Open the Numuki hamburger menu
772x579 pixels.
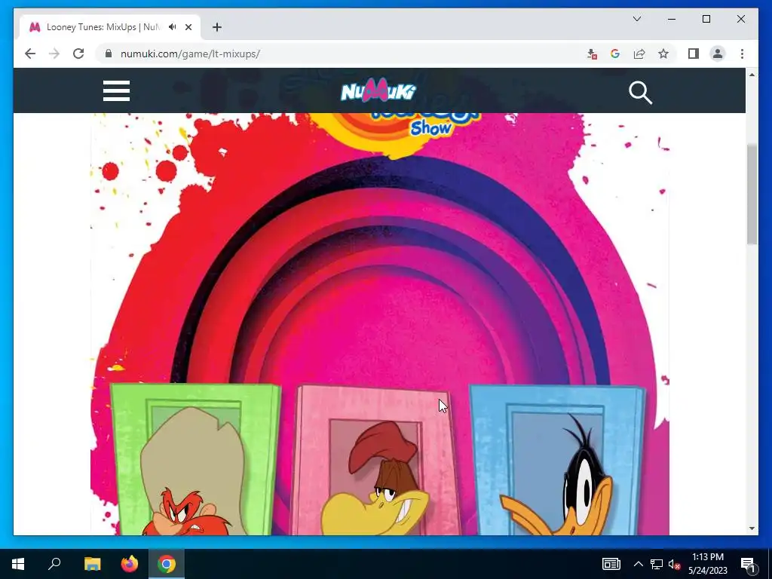click(116, 91)
